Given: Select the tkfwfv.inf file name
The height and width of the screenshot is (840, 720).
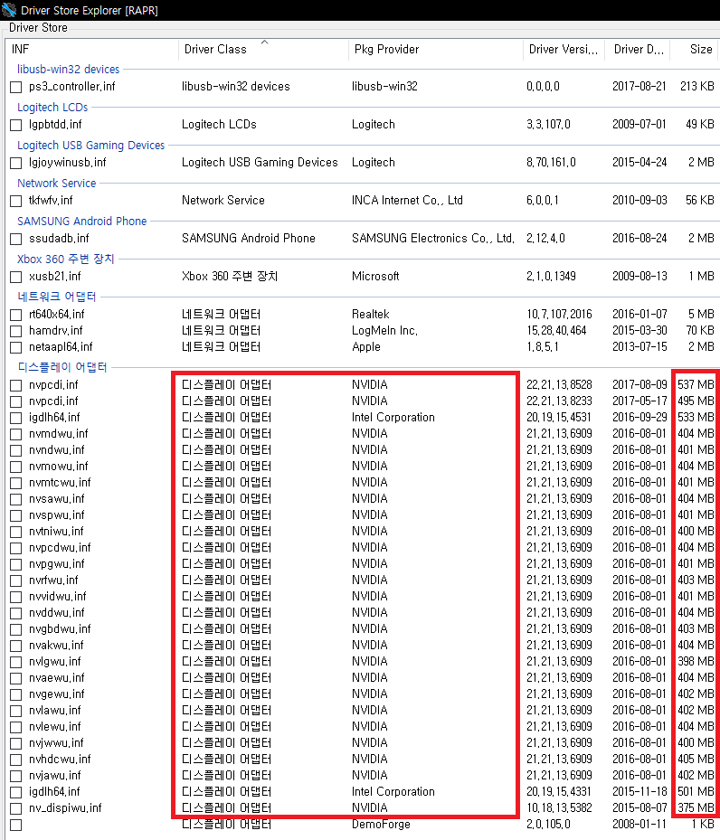Looking at the screenshot, I should coord(51,201).
